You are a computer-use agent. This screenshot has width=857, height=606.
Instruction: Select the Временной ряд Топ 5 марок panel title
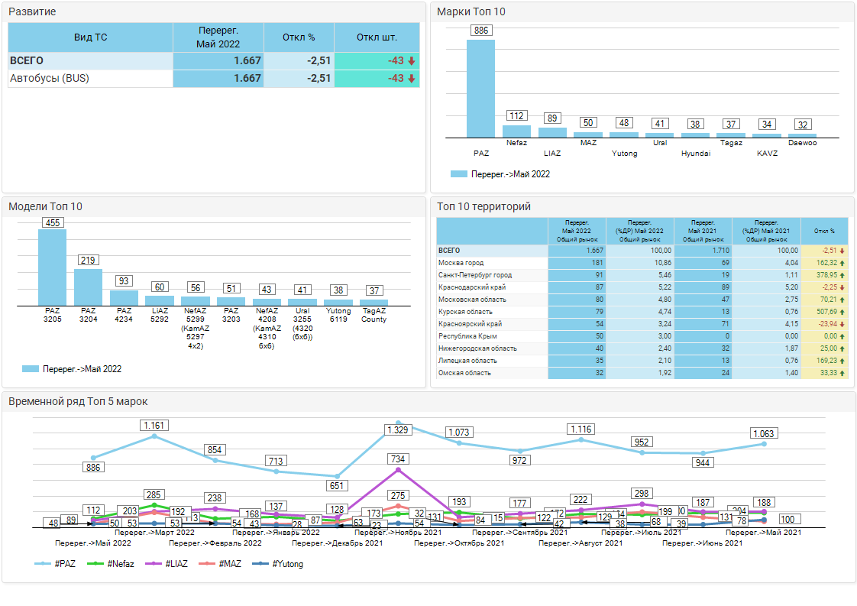click(78, 401)
